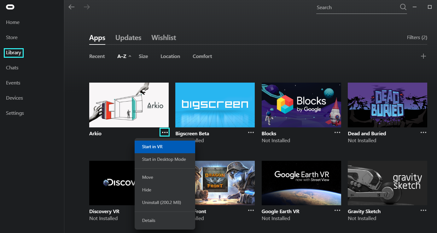Click the plus icon beside sort options

pos(423,56)
